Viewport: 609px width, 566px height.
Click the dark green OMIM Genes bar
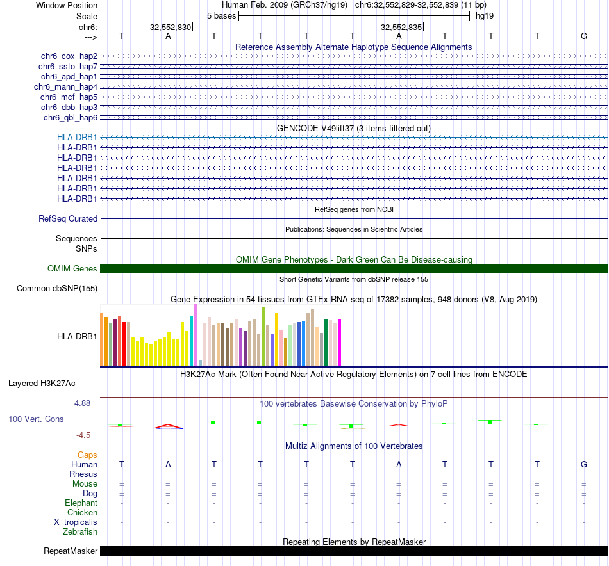pyautogui.click(x=354, y=268)
